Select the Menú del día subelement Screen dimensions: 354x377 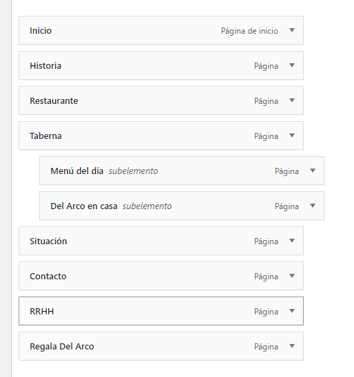pyautogui.click(x=182, y=171)
